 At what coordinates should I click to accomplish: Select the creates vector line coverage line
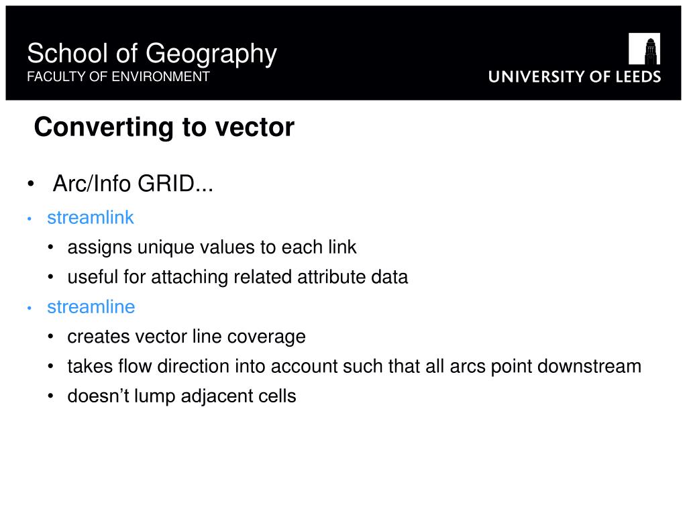tap(187, 337)
